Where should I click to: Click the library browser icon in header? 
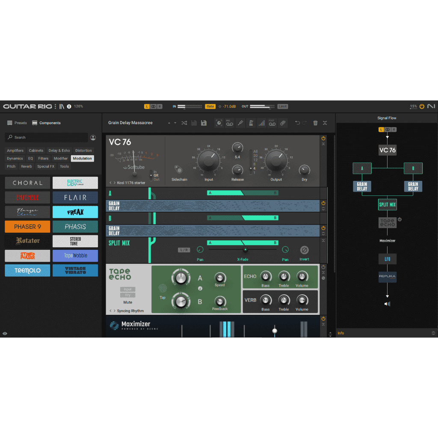62,107
